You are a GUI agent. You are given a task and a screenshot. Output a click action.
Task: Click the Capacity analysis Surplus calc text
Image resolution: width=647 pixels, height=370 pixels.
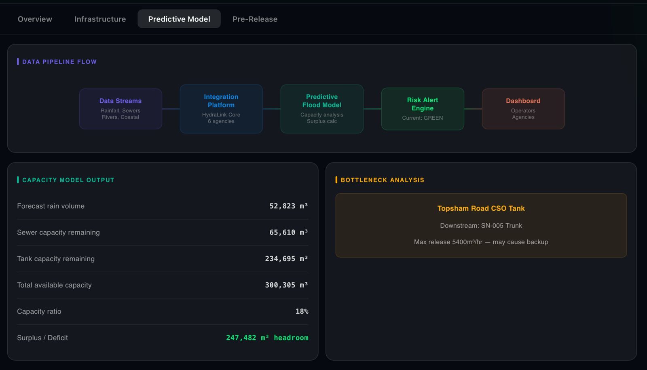322,118
